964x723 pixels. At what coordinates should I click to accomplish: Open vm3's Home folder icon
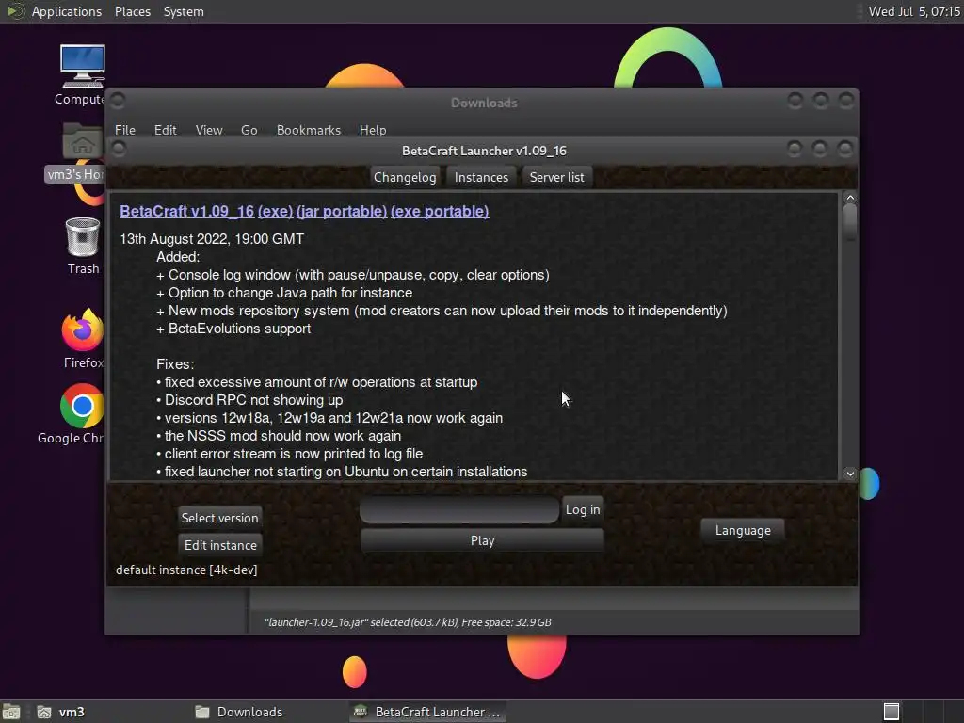[x=79, y=152]
